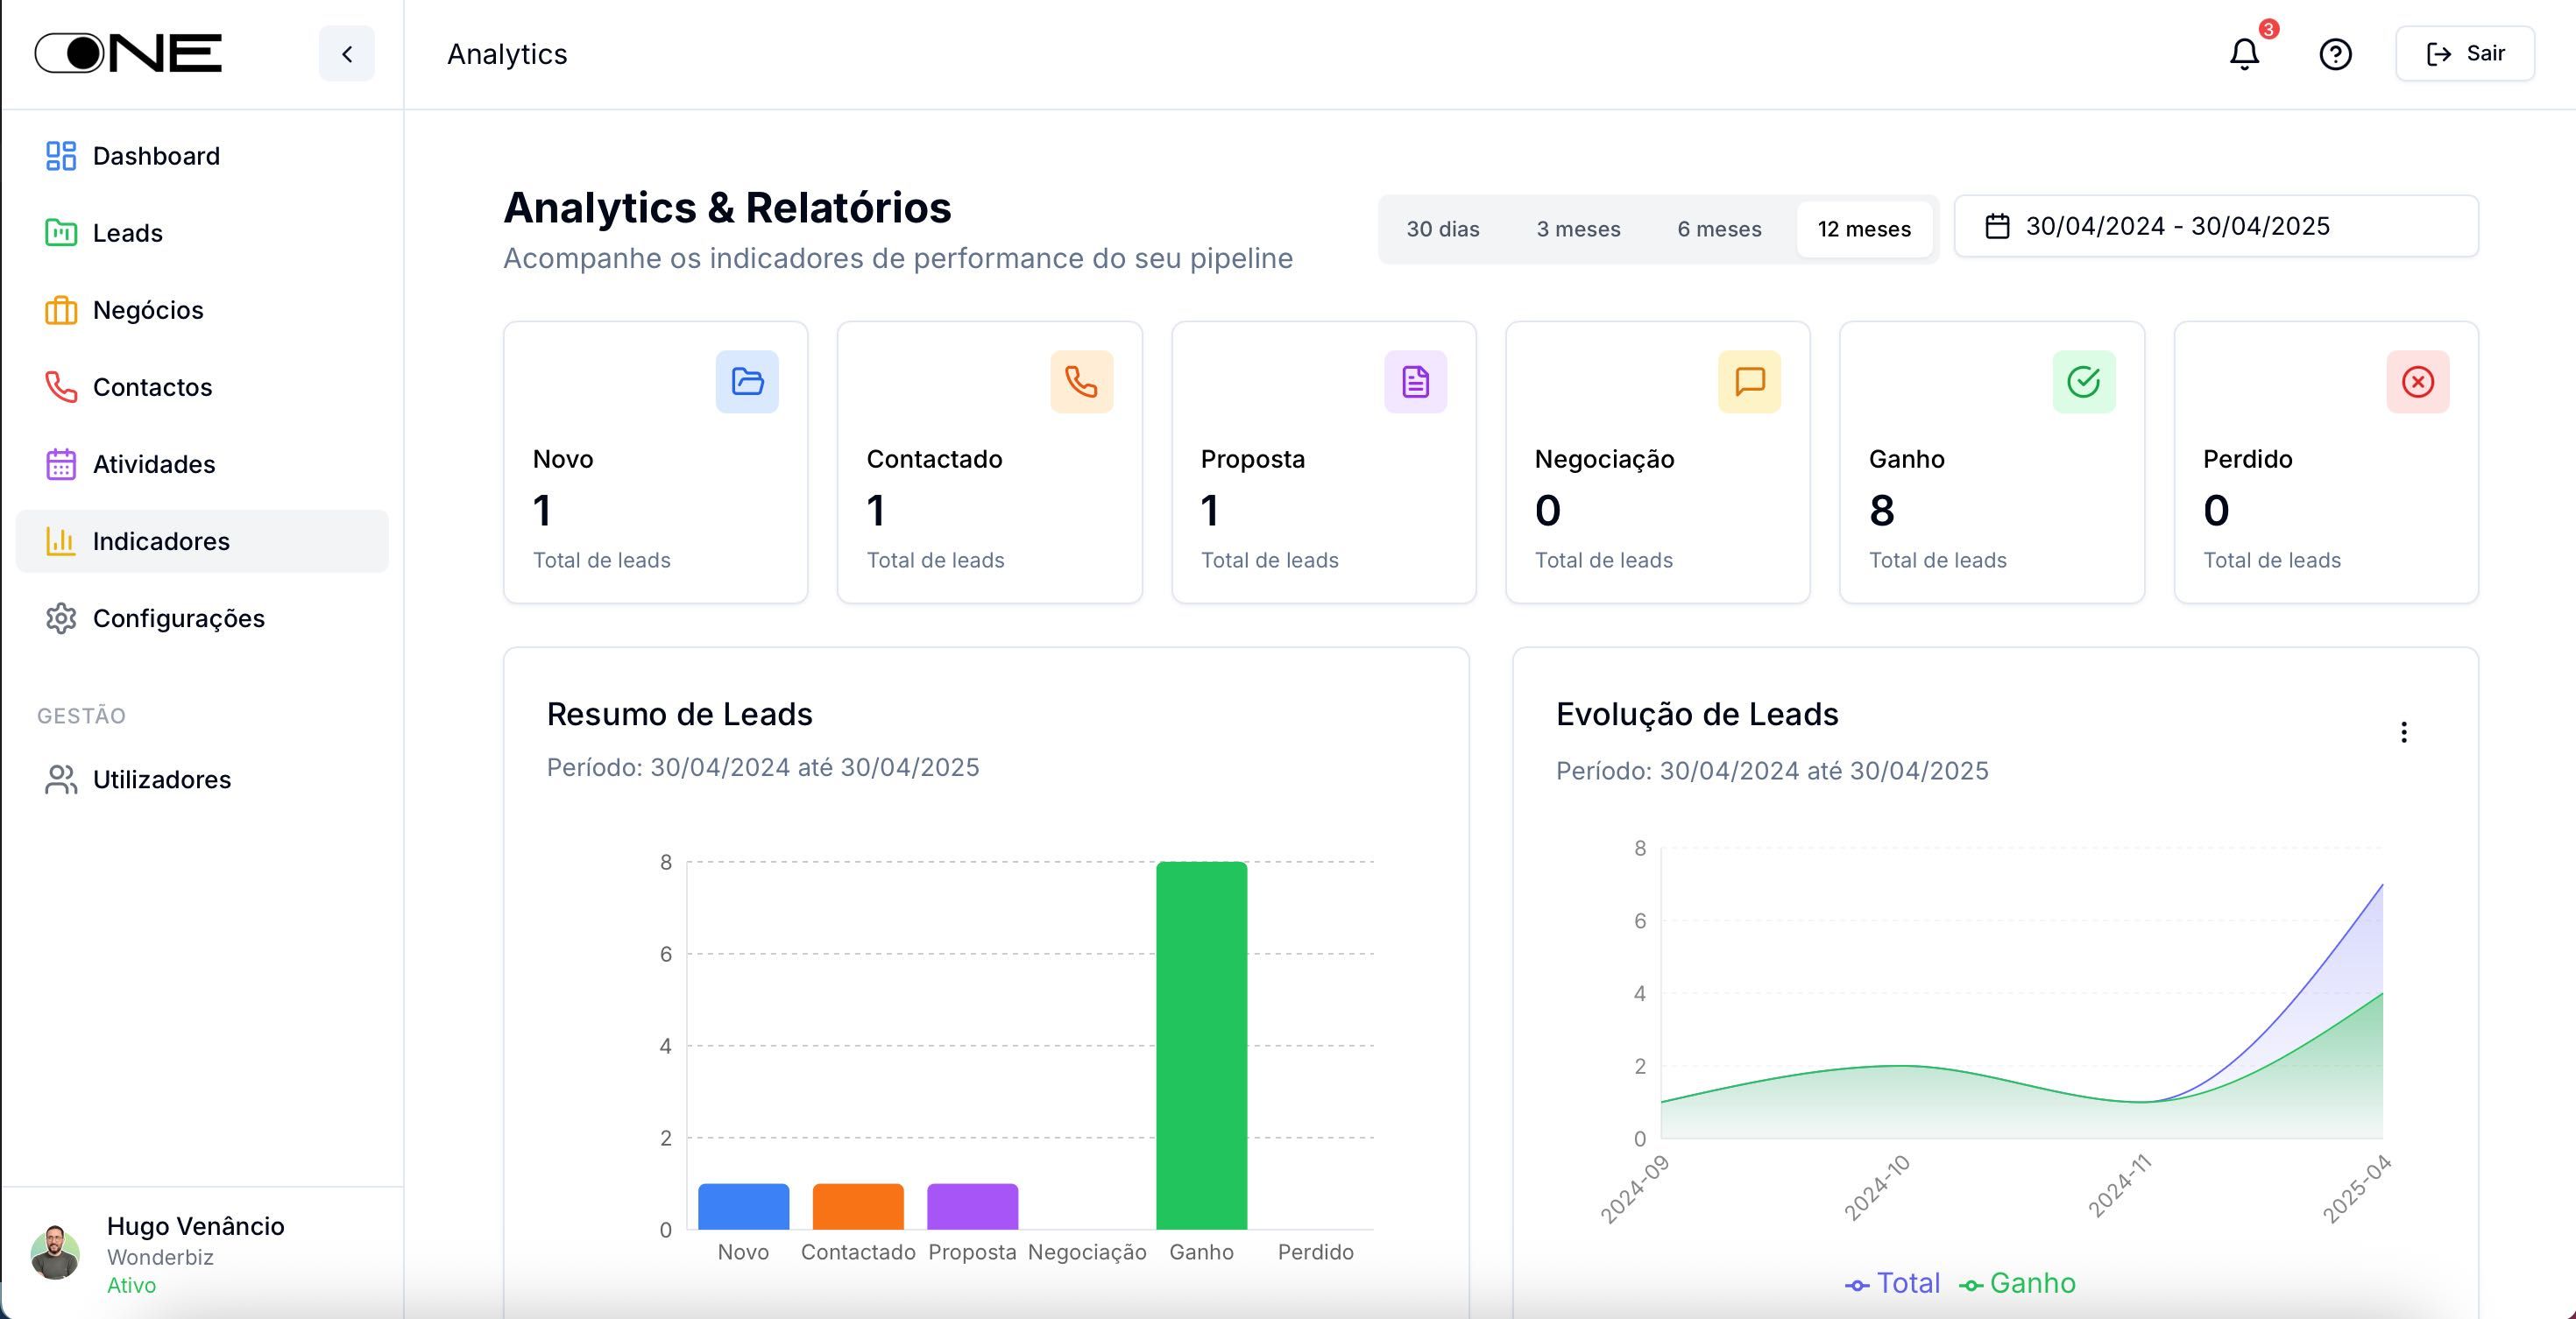
Task: Go to the Leads menu item
Action: (202, 233)
